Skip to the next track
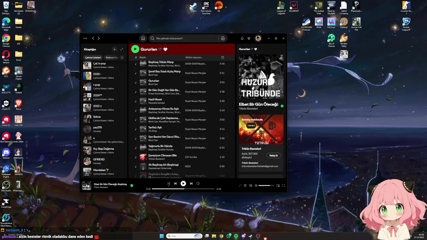427x240 pixels. 191,183
